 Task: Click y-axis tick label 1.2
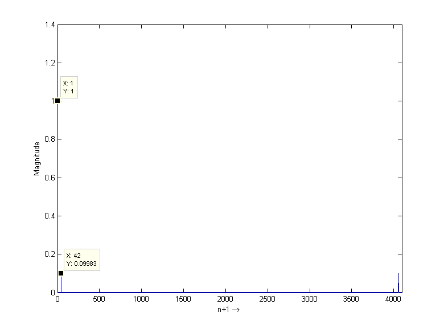(50, 63)
